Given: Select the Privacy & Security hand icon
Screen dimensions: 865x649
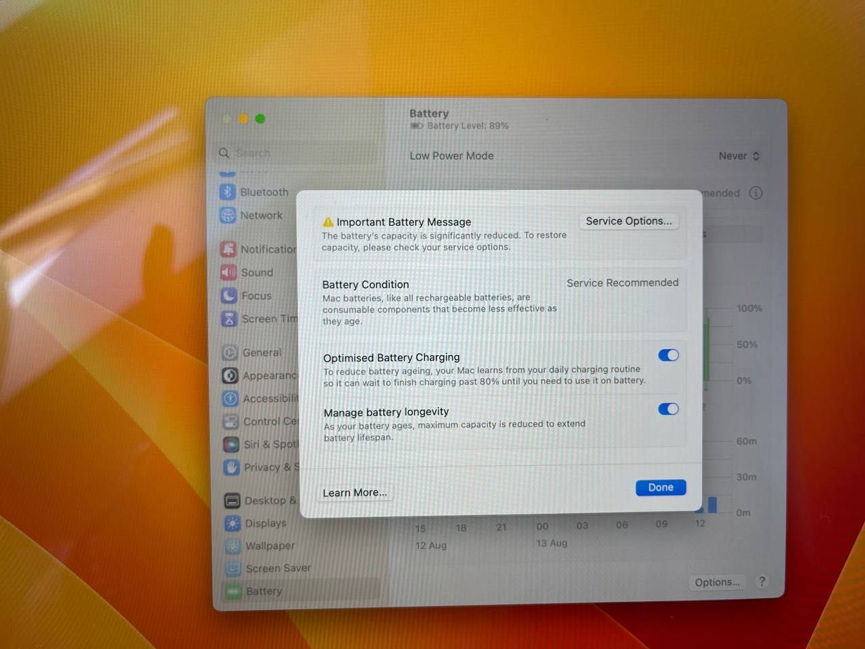Looking at the screenshot, I should pos(232,467).
